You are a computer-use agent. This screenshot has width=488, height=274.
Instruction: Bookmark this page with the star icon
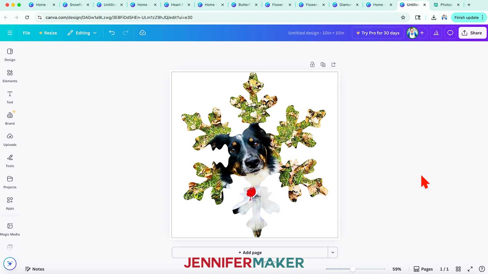(403, 17)
